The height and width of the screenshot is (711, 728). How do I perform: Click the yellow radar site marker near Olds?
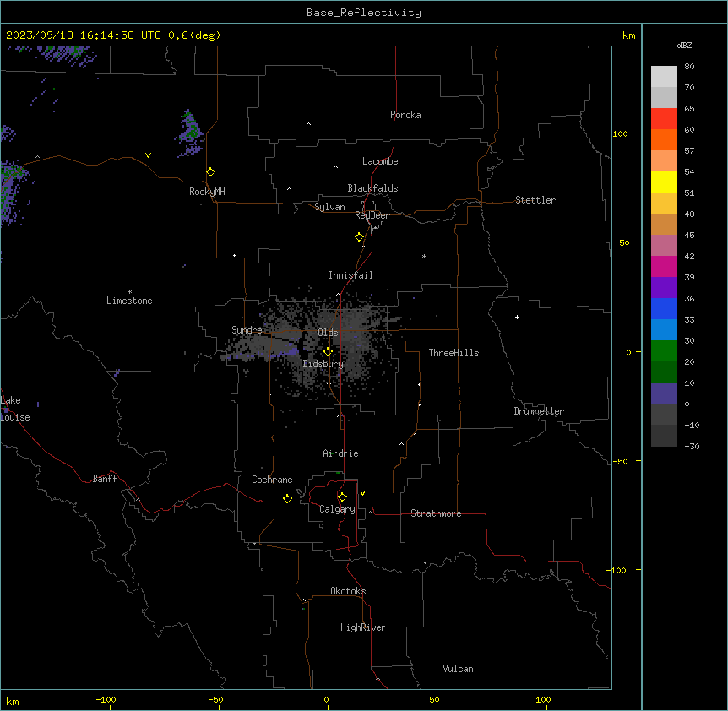click(x=329, y=352)
